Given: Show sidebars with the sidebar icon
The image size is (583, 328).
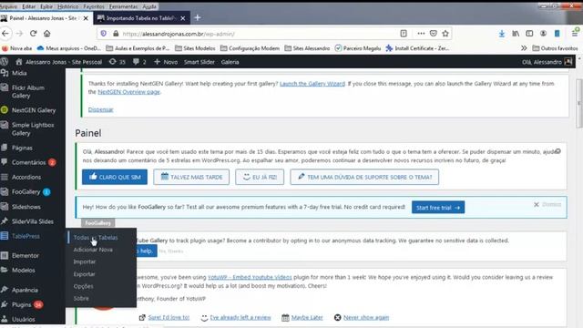Looking at the screenshot, I should pyautogui.click(x=529, y=34).
